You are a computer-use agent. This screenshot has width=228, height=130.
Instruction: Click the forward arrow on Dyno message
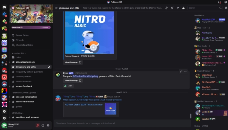pyautogui.click(x=181, y=71)
